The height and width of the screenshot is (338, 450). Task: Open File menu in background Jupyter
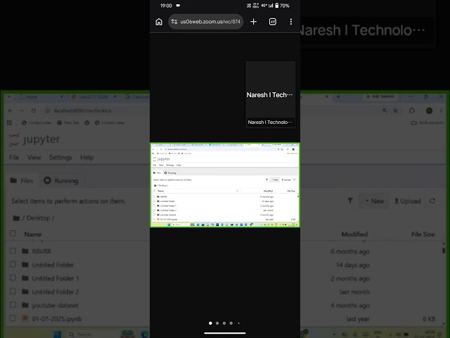(x=14, y=158)
